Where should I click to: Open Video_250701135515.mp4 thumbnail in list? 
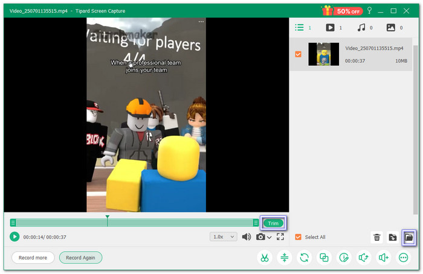pyautogui.click(x=324, y=54)
